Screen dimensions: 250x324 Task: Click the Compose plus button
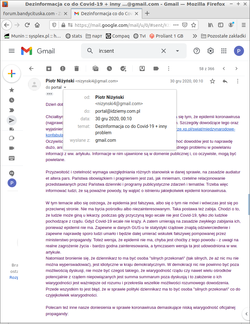click(x=12, y=74)
